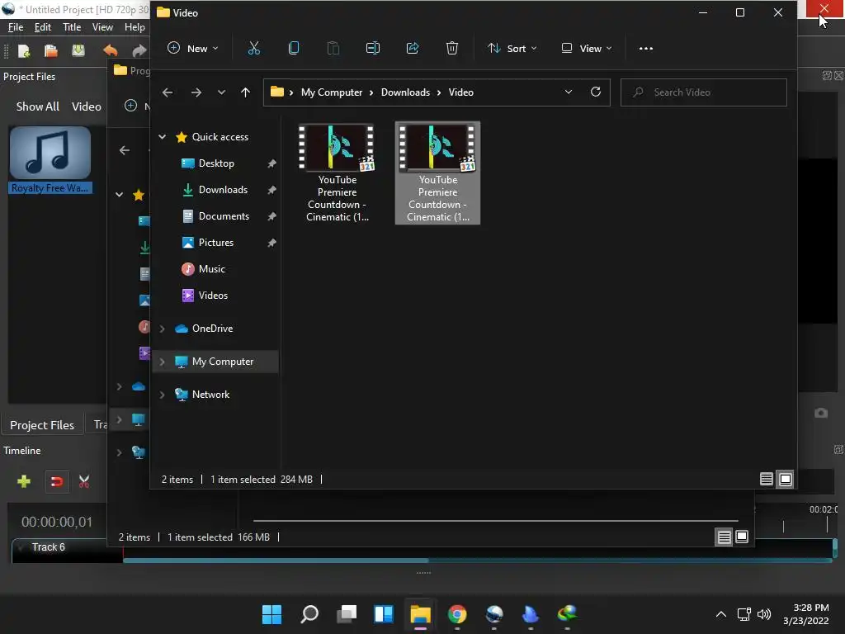Expand Network node in navigation pane
Image resolution: width=845 pixels, height=634 pixels.
(163, 395)
